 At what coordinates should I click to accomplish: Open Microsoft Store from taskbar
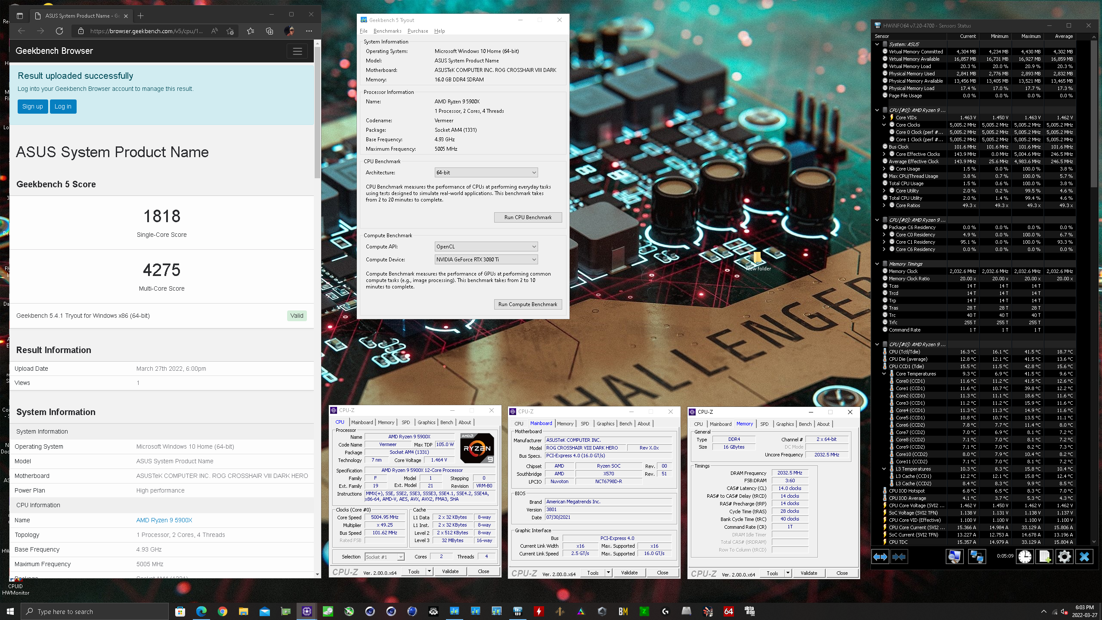click(x=180, y=611)
